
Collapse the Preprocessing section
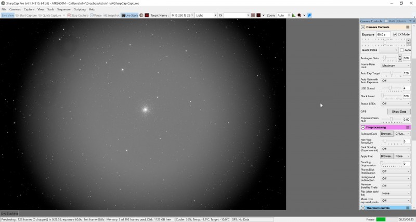(x=363, y=127)
